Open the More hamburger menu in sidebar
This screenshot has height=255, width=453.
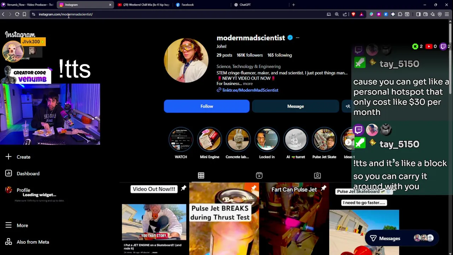click(x=17, y=225)
